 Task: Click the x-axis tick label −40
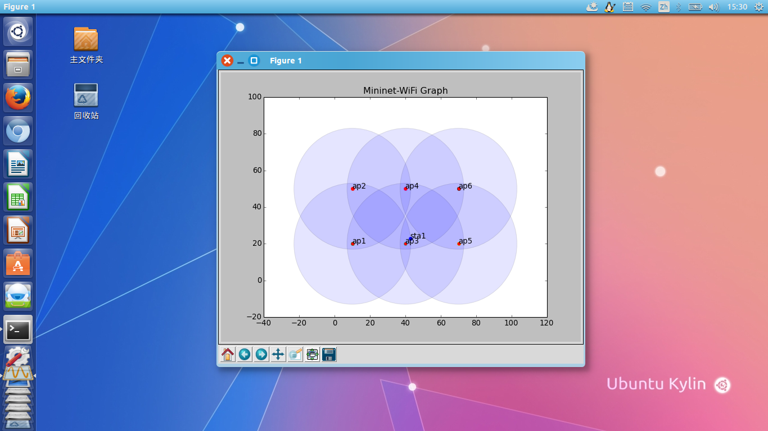point(264,323)
